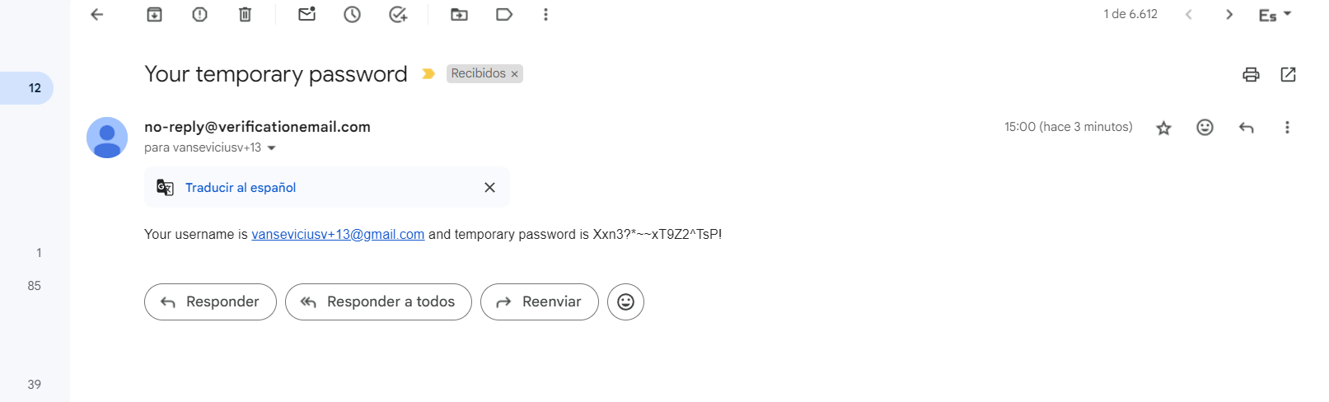Screen dimensions: 1329x402
Task: Expand recipient details next to vanseviciusv+13
Action: (x=272, y=148)
